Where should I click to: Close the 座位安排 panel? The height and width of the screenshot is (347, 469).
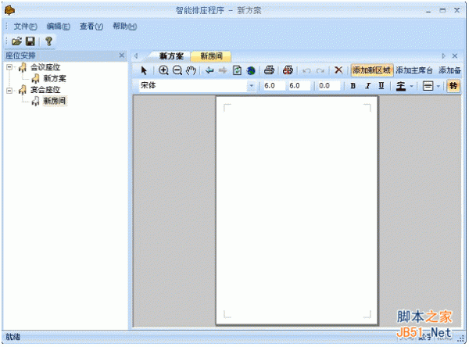point(121,55)
